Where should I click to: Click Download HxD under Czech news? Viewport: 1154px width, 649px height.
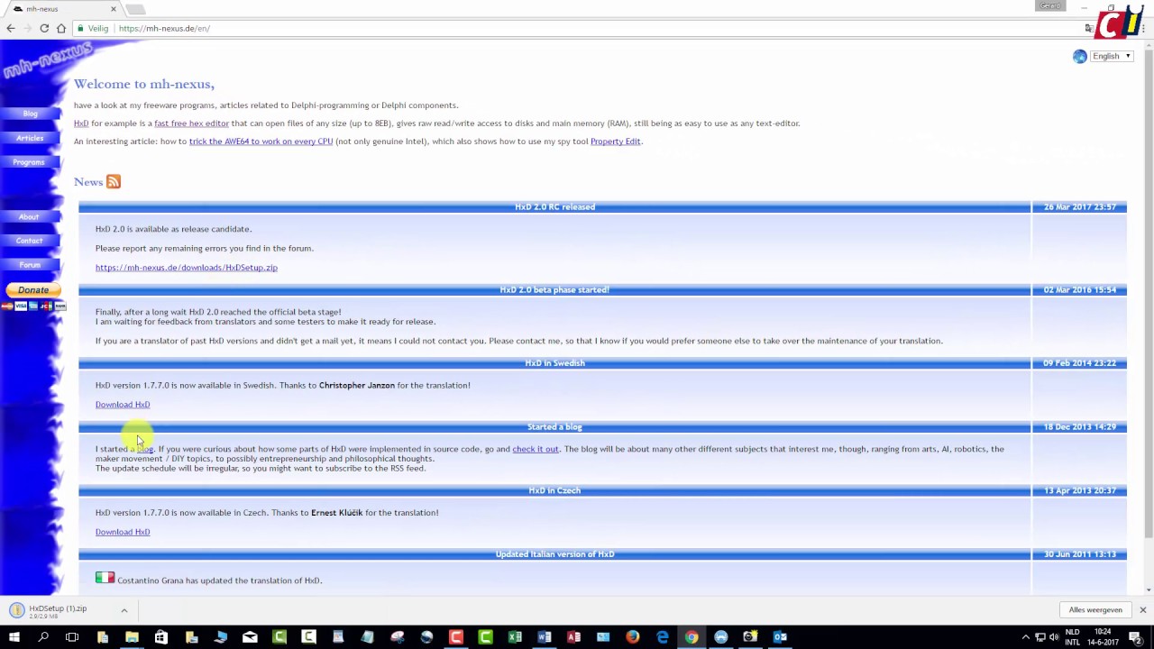(x=123, y=532)
